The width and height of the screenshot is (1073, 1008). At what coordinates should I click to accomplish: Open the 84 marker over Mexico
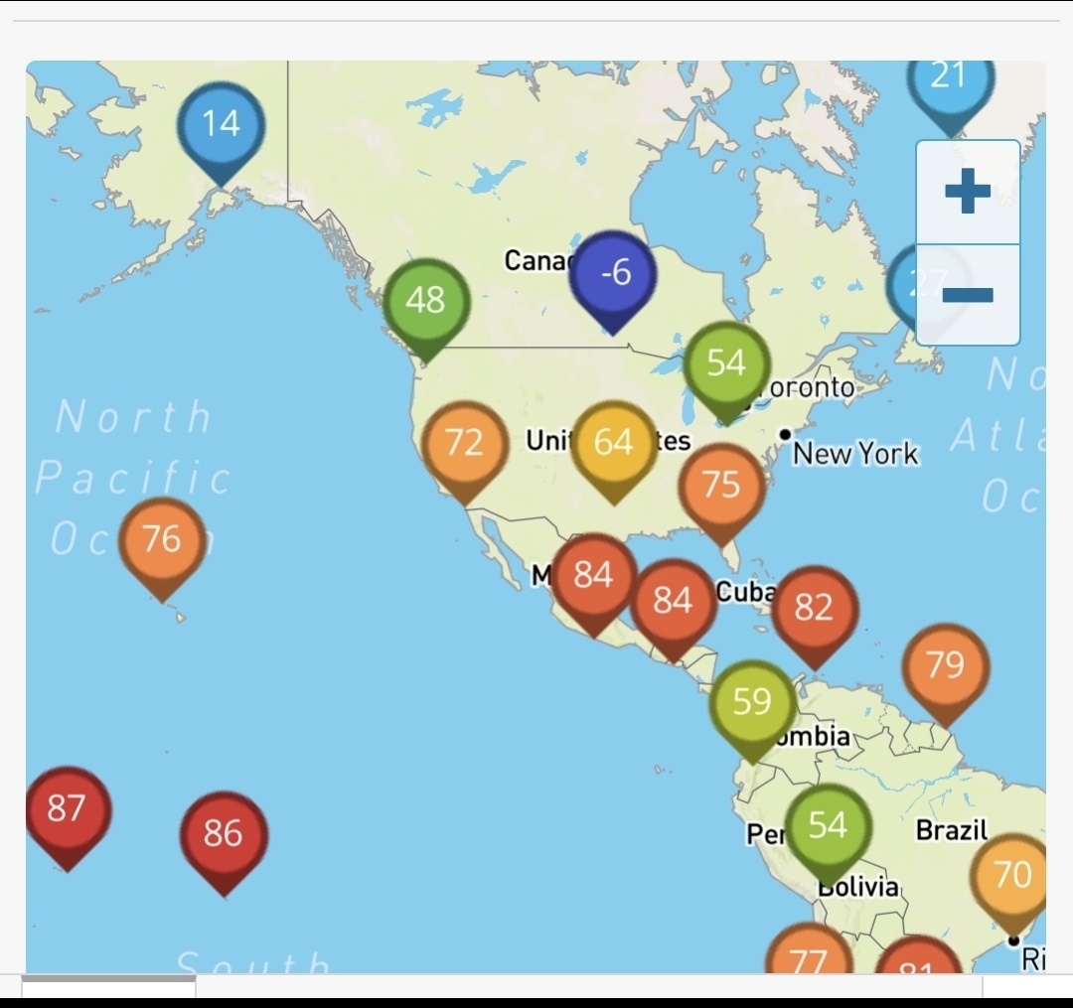click(x=593, y=576)
